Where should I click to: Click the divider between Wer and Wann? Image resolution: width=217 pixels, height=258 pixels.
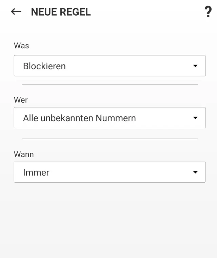click(110, 139)
